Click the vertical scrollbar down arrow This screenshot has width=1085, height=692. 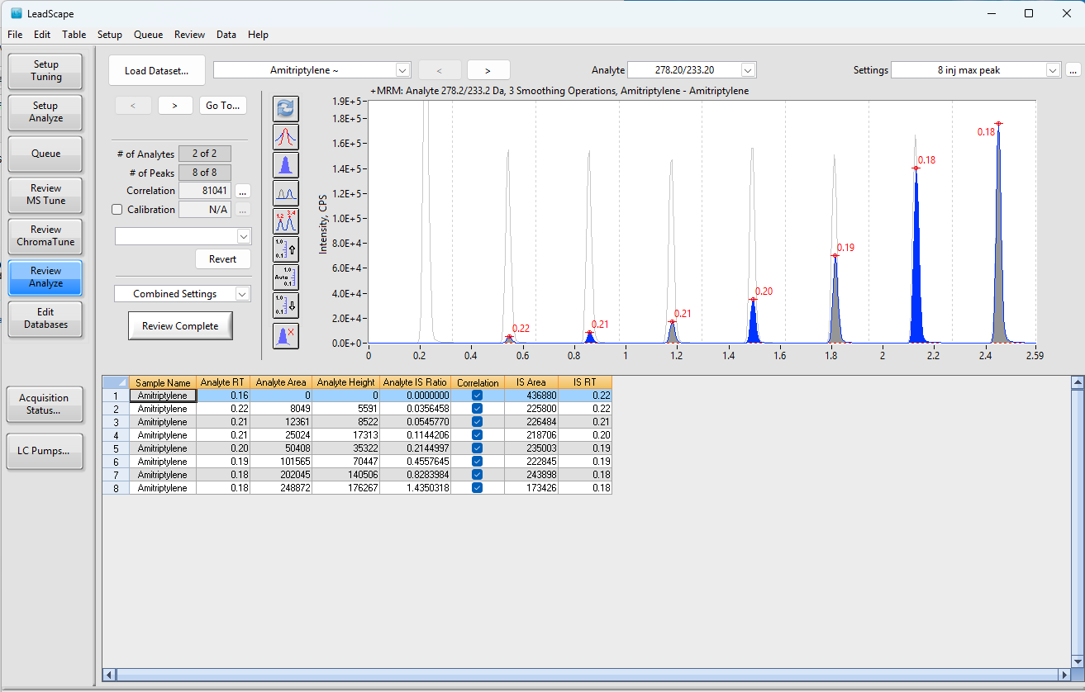[x=1077, y=661]
